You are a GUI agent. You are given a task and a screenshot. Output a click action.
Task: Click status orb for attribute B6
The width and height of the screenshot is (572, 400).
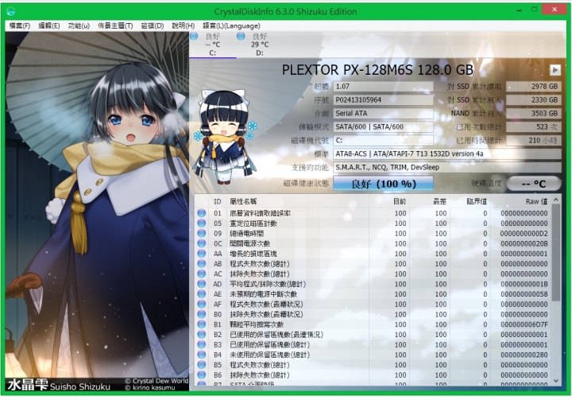201,375
